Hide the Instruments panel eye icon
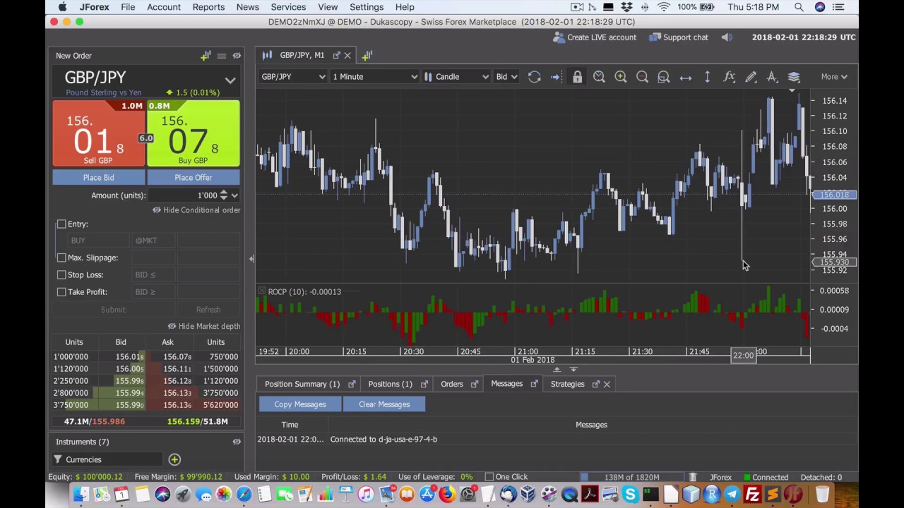Screen dimensions: 904x508 click(237, 442)
